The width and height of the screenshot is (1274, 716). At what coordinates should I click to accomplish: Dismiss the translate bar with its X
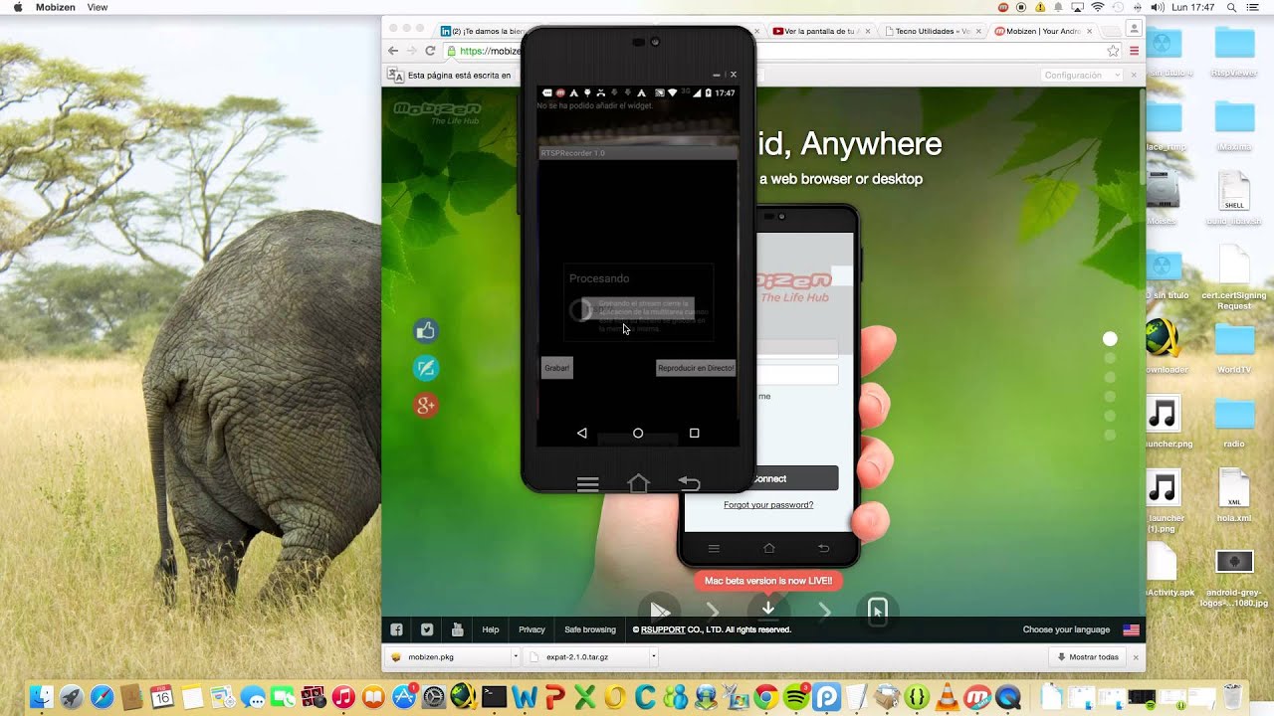pyautogui.click(x=1135, y=76)
